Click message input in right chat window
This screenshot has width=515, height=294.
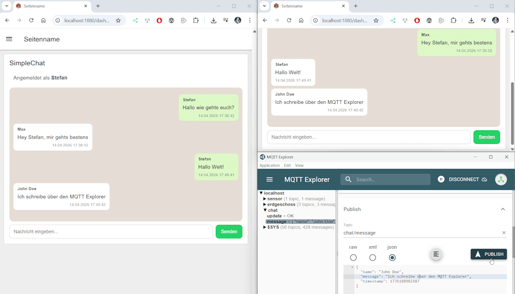coord(369,137)
